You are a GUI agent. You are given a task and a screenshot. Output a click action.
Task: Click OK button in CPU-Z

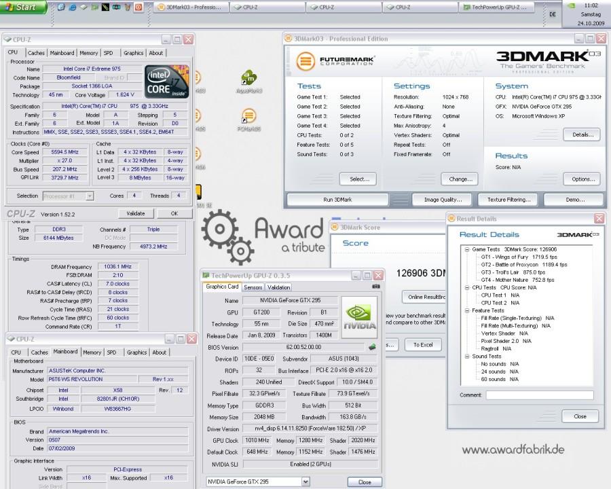(174, 213)
